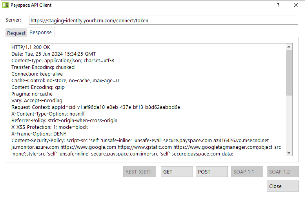The image size is (306, 197).
Task: Click the scrollbar down arrow
Action: (x=289, y=153)
